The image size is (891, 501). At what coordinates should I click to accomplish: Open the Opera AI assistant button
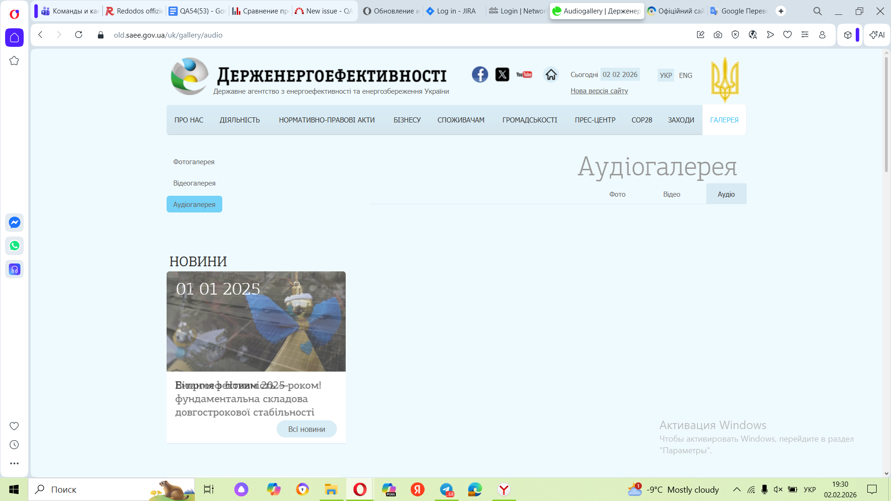tap(877, 35)
